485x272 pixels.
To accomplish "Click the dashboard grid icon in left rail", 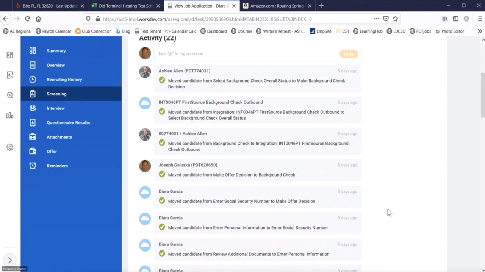I will [x=10, y=55].
